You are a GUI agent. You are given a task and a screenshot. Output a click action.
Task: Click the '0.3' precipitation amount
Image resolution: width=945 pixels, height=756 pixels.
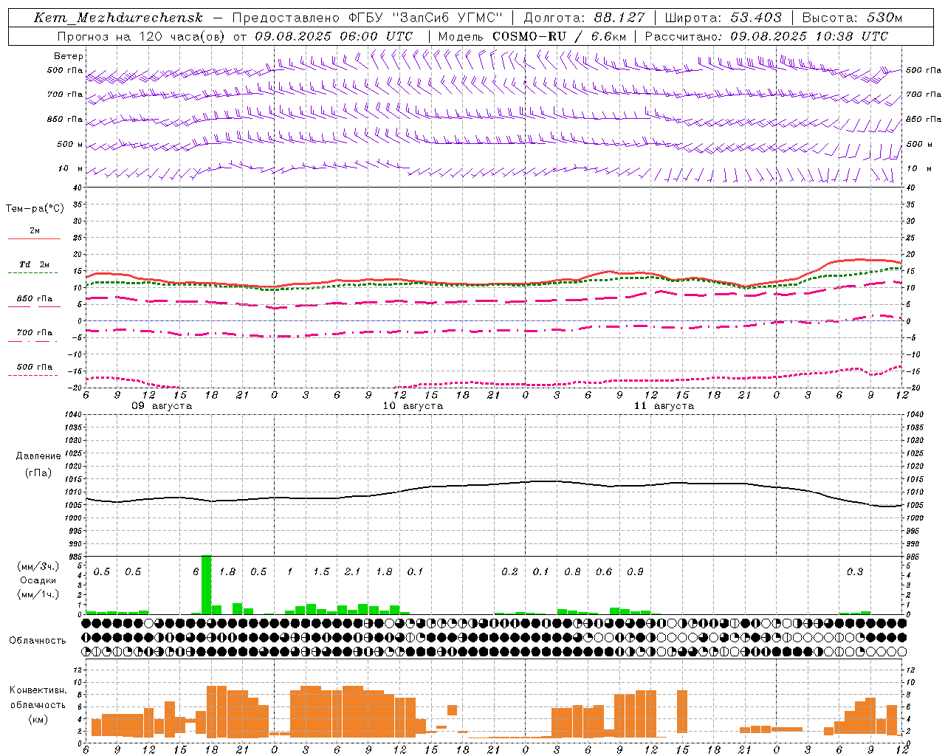[855, 572]
